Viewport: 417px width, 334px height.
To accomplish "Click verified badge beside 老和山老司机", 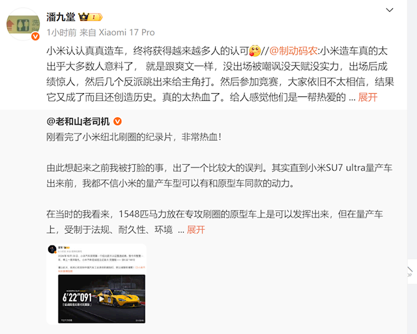I will (x=117, y=122).
